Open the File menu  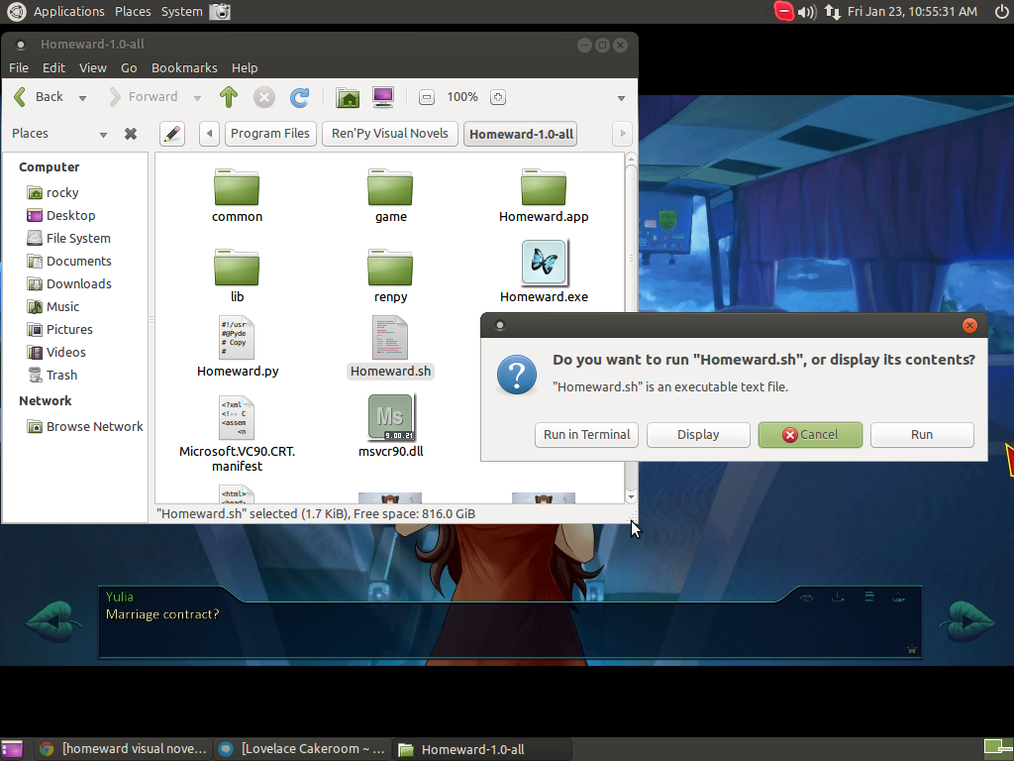(18, 68)
